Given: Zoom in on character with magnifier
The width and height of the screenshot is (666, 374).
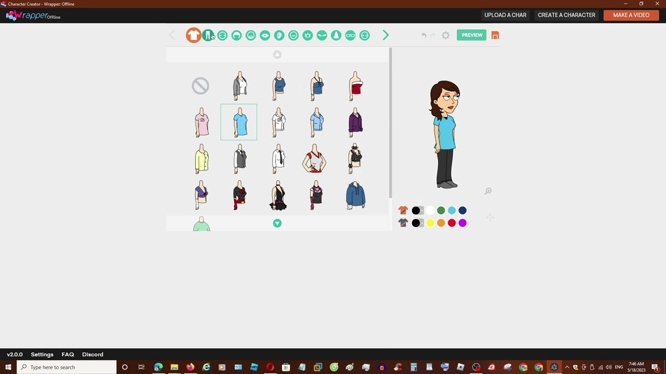Looking at the screenshot, I should coord(488,191).
